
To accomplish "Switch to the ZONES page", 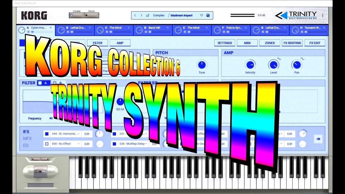I will point(270,43).
